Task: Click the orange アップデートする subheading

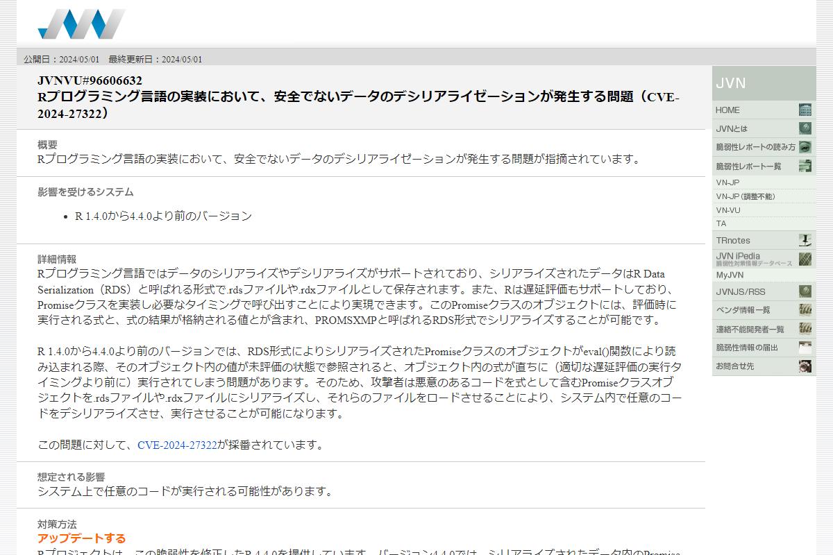Action: point(81,538)
